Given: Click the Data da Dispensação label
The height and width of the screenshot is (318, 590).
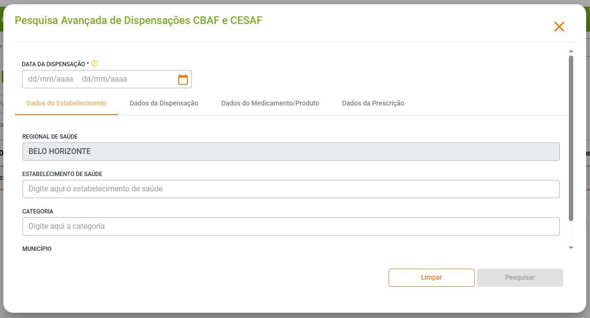Looking at the screenshot, I should (55, 64).
